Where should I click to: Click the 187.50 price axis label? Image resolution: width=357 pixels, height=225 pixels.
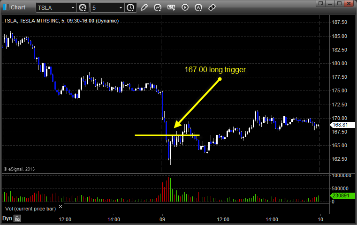pyautogui.click(x=339, y=22)
